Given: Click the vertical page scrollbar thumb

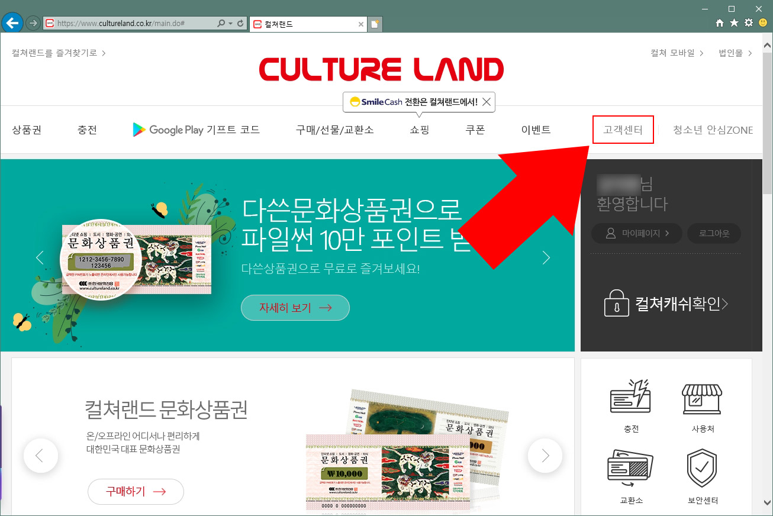Looking at the screenshot, I should (x=768, y=122).
